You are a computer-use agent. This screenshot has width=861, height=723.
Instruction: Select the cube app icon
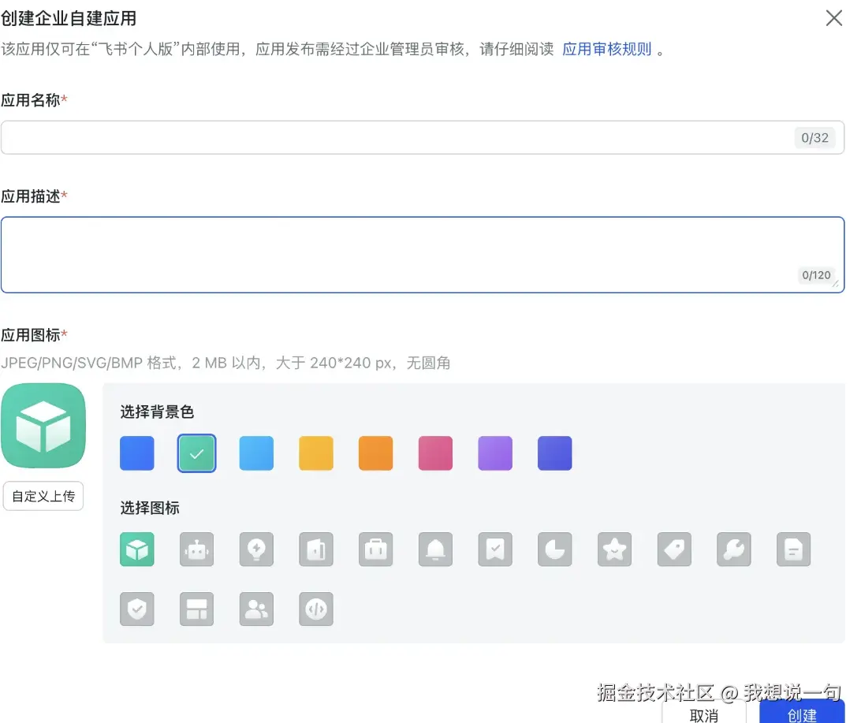coord(136,549)
